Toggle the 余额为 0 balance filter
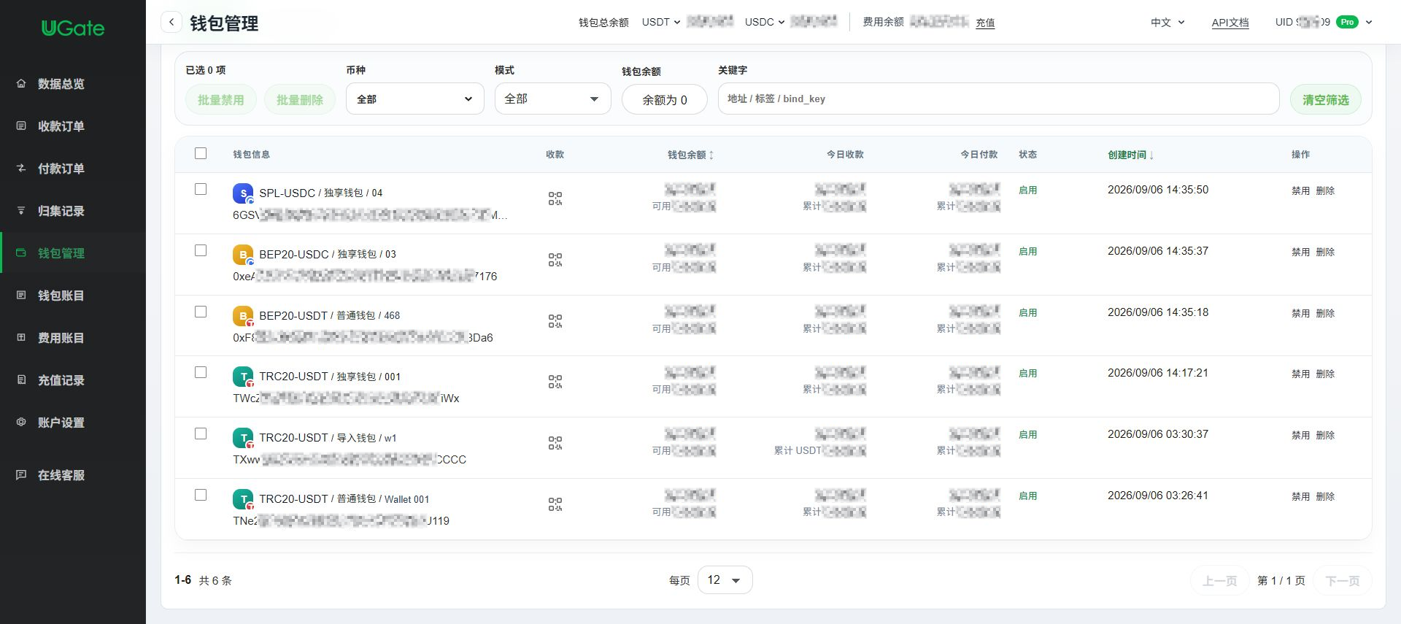 (664, 100)
